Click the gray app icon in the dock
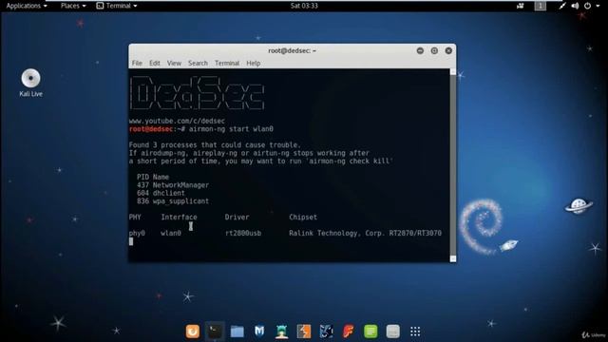This screenshot has width=608, height=342. pyautogui.click(x=392, y=332)
